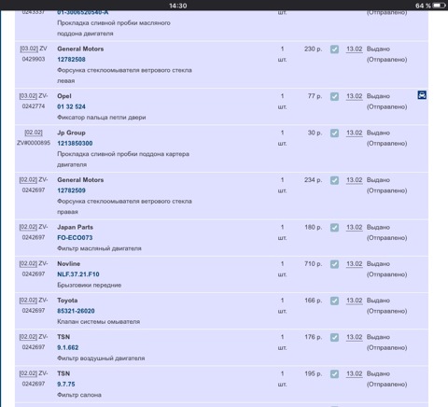Open the Japan Parts FO-ECO073 link

(75, 238)
